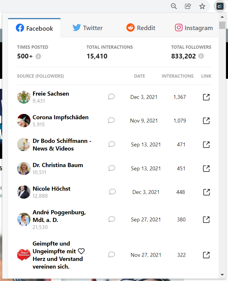This screenshot has height=281, width=228.
Task: Open external link for André Poggenburg post
Action: point(206,220)
